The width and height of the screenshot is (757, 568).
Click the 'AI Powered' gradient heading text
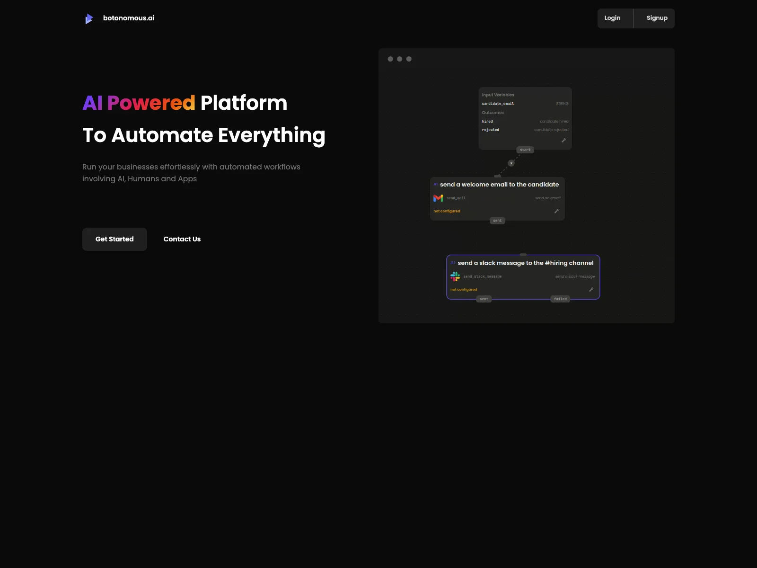pos(139,103)
